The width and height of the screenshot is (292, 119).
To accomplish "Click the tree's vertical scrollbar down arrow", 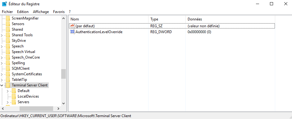I will click(63, 104).
